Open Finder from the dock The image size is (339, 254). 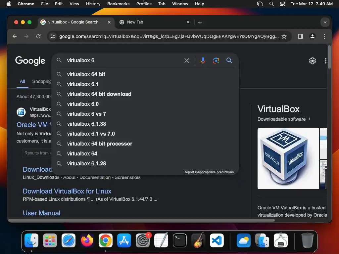(x=31, y=240)
